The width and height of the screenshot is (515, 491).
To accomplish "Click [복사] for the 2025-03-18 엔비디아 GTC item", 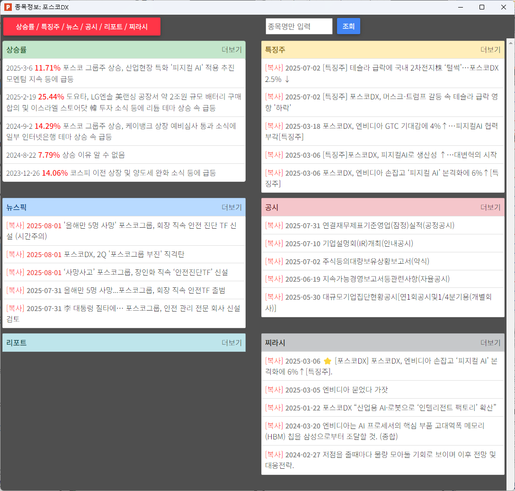I will tap(274, 126).
